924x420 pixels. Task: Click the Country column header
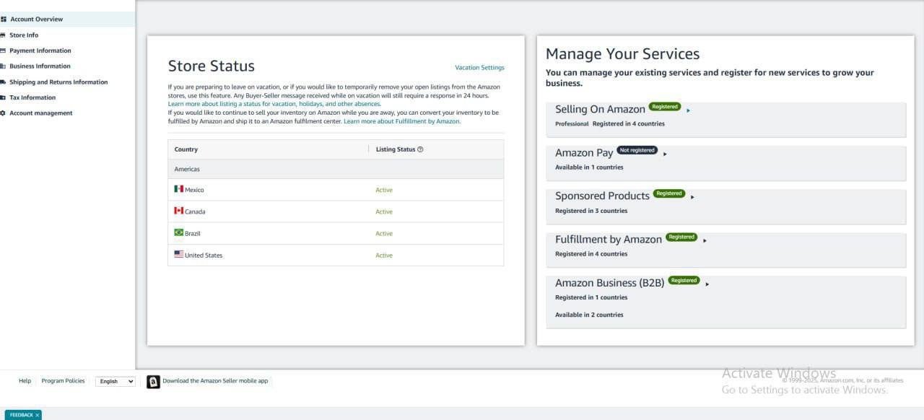(186, 149)
